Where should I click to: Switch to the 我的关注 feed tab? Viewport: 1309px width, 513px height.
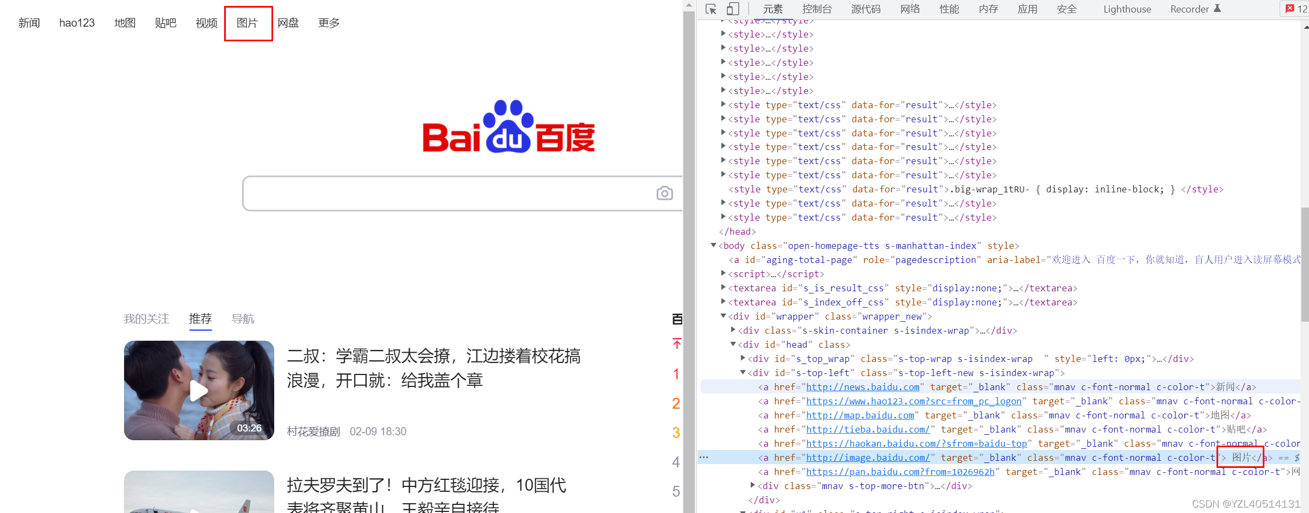click(x=146, y=318)
